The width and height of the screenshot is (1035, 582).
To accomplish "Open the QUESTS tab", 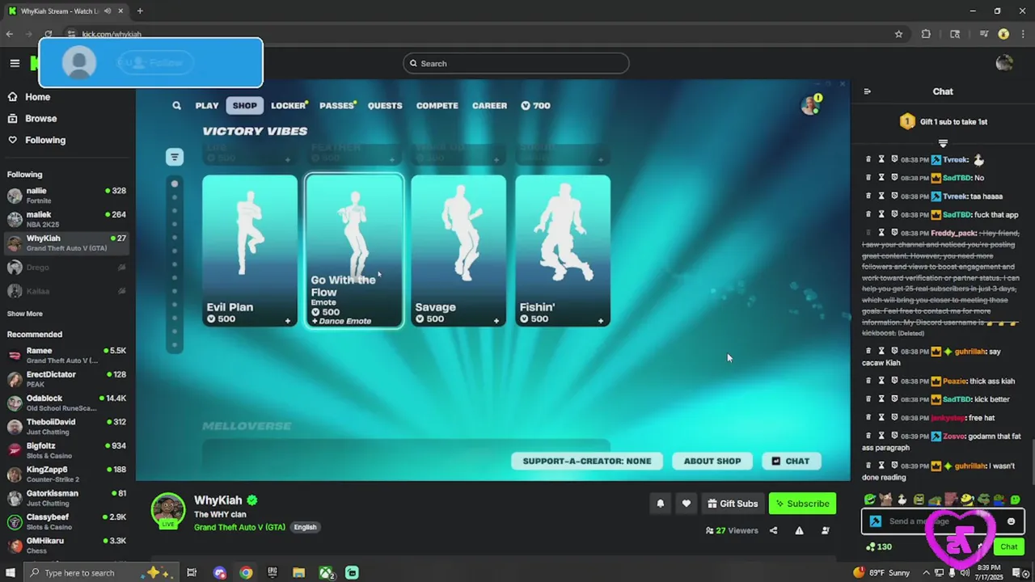I will tap(385, 105).
